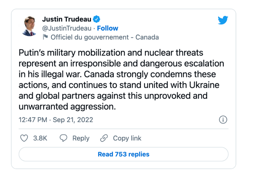258x180 pixels.
Task: Click the Reply text label
Action: coord(81,138)
